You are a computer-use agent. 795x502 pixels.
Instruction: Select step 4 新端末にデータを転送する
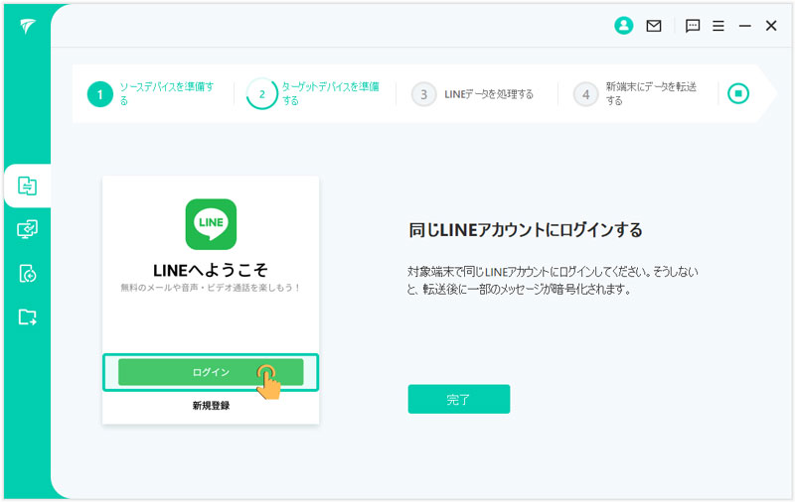pos(635,93)
